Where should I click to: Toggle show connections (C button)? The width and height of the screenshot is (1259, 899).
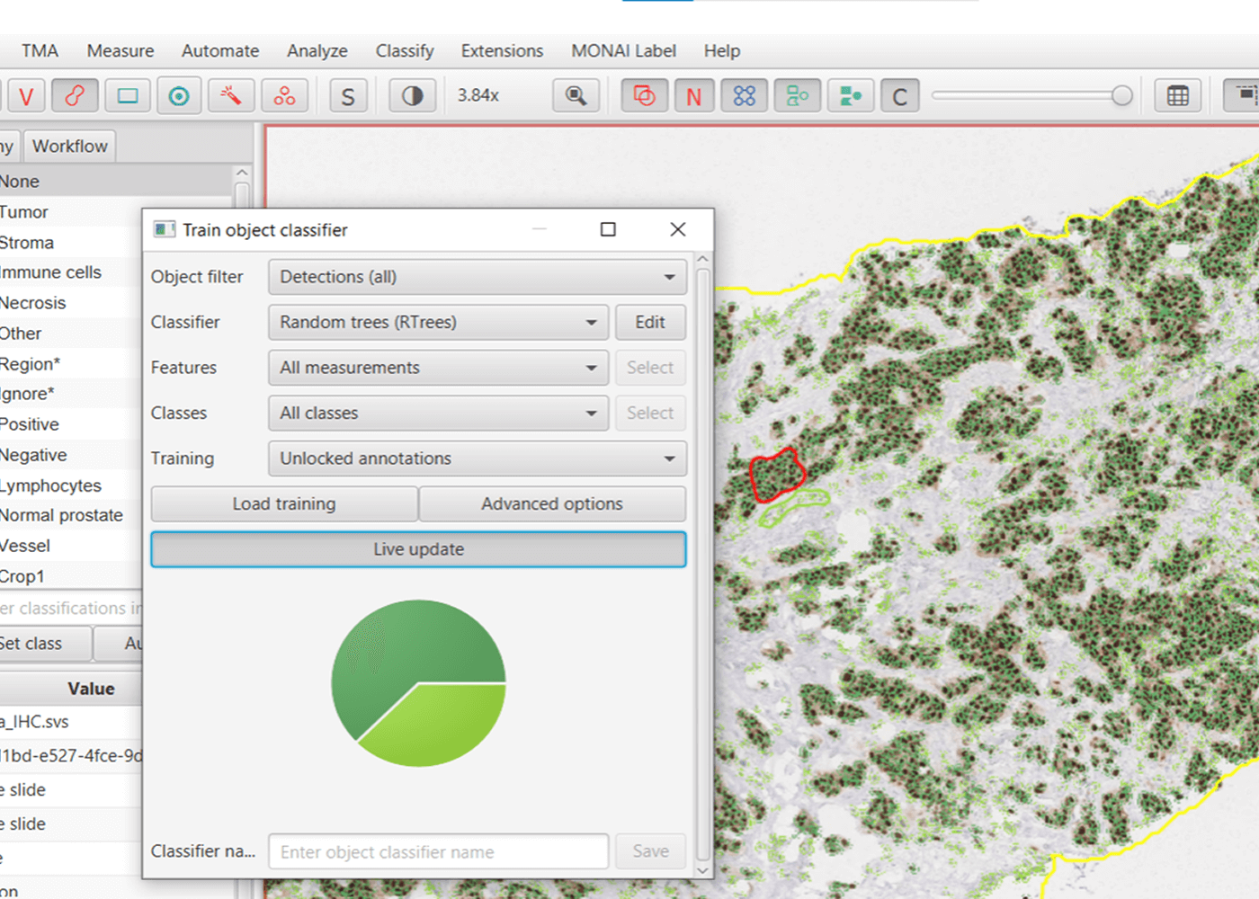(899, 95)
